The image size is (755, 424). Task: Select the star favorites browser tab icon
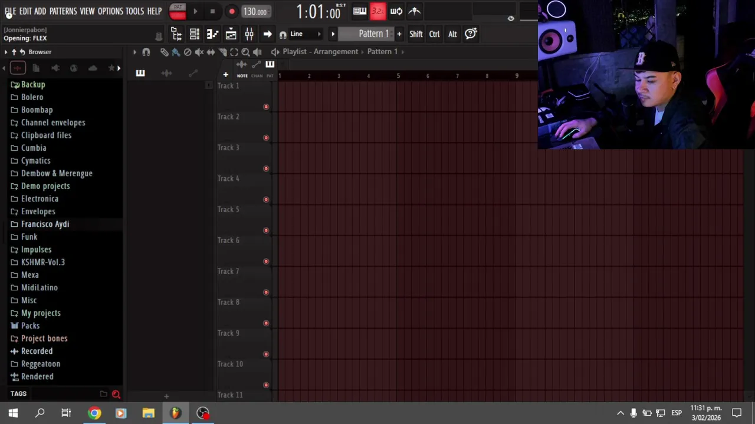pyautogui.click(x=111, y=68)
